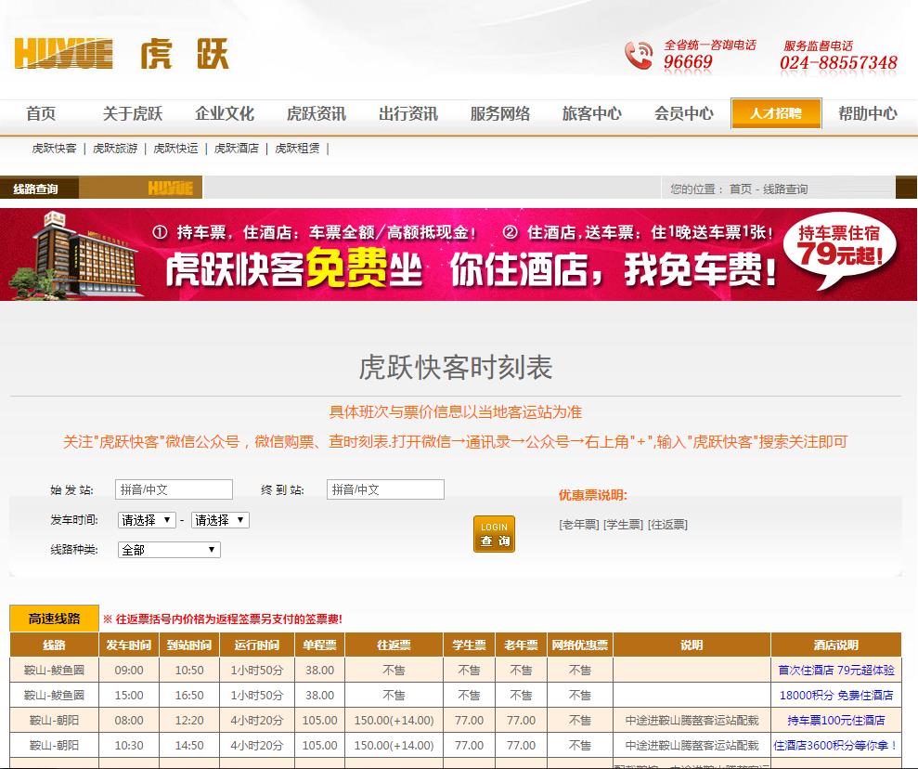
Task: Follow the 虎跃旅游 sub-navigation link
Action: tap(115, 149)
